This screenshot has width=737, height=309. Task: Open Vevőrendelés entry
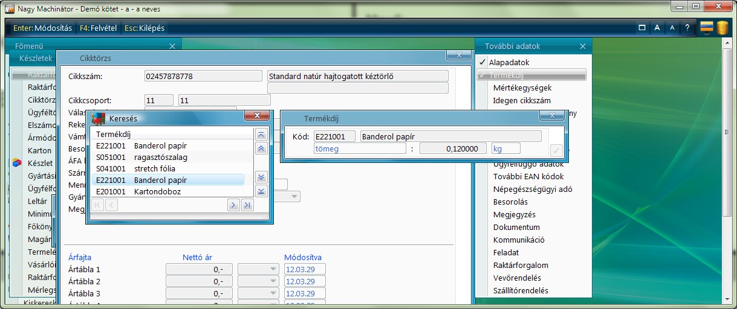pyautogui.click(x=517, y=278)
